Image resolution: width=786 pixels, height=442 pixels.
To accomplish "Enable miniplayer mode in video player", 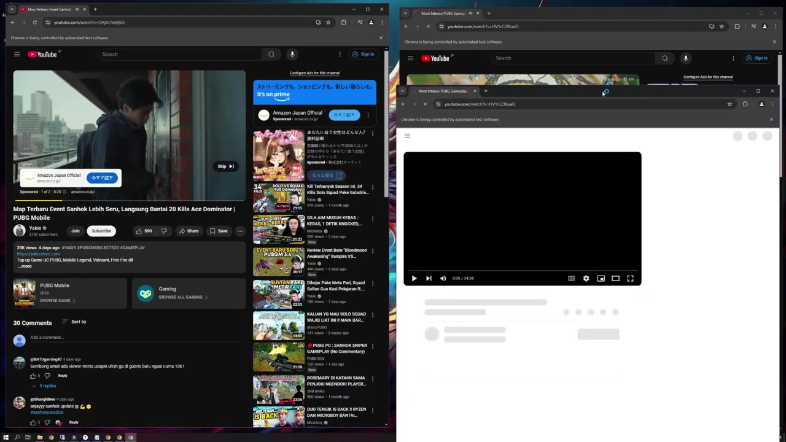I will [601, 278].
